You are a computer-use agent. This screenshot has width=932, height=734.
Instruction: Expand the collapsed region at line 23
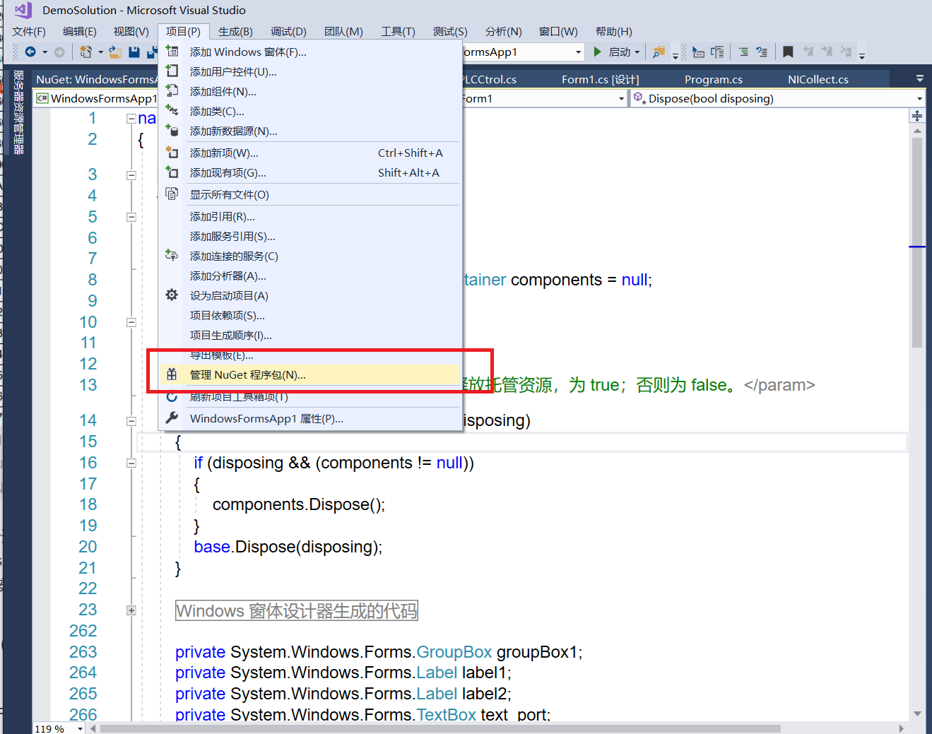tap(131, 610)
